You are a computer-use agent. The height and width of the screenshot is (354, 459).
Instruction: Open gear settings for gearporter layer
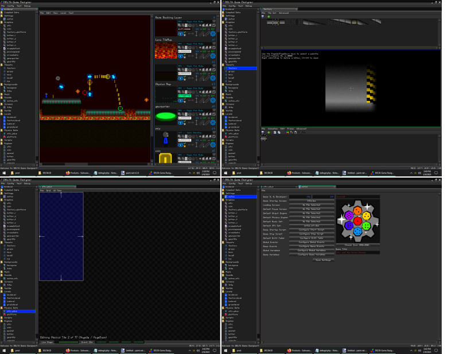(x=213, y=122)
